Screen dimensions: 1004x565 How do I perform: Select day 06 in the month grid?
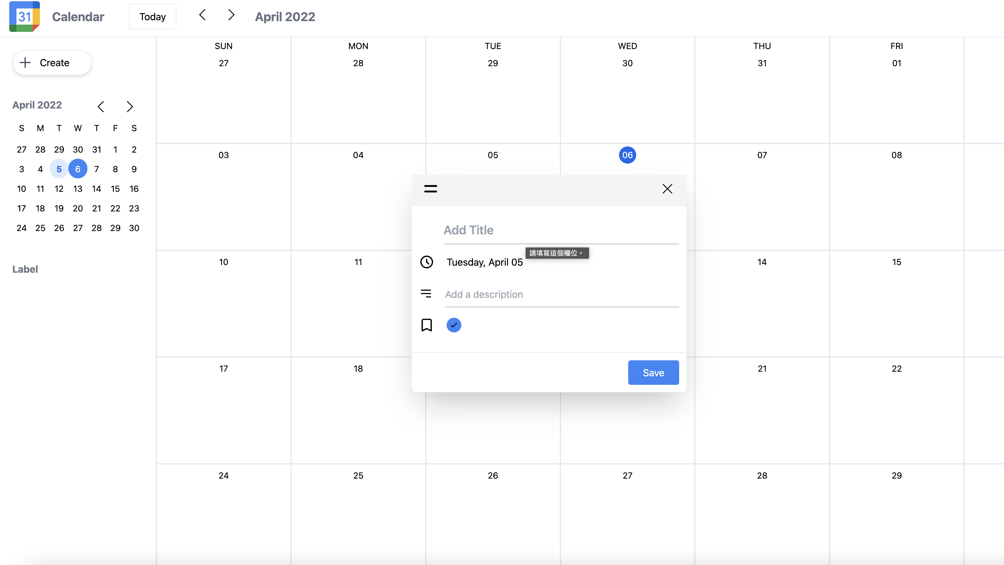tap(627, 155)
